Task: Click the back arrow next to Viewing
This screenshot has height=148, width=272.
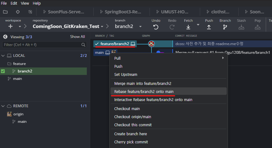Action: click(x=5, y=37)
